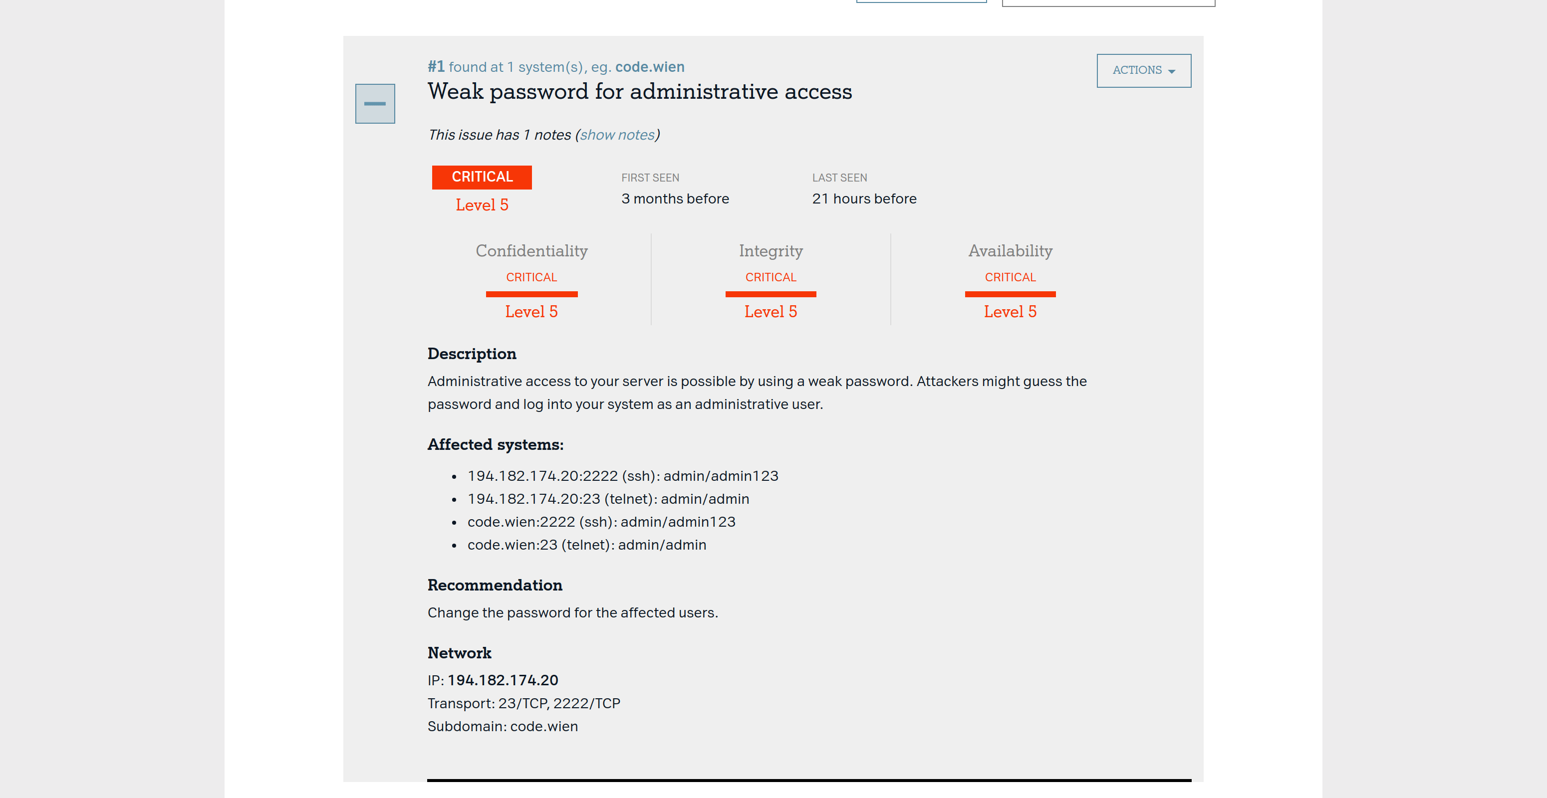Click the 'show notes' link

tap(617, 135)
